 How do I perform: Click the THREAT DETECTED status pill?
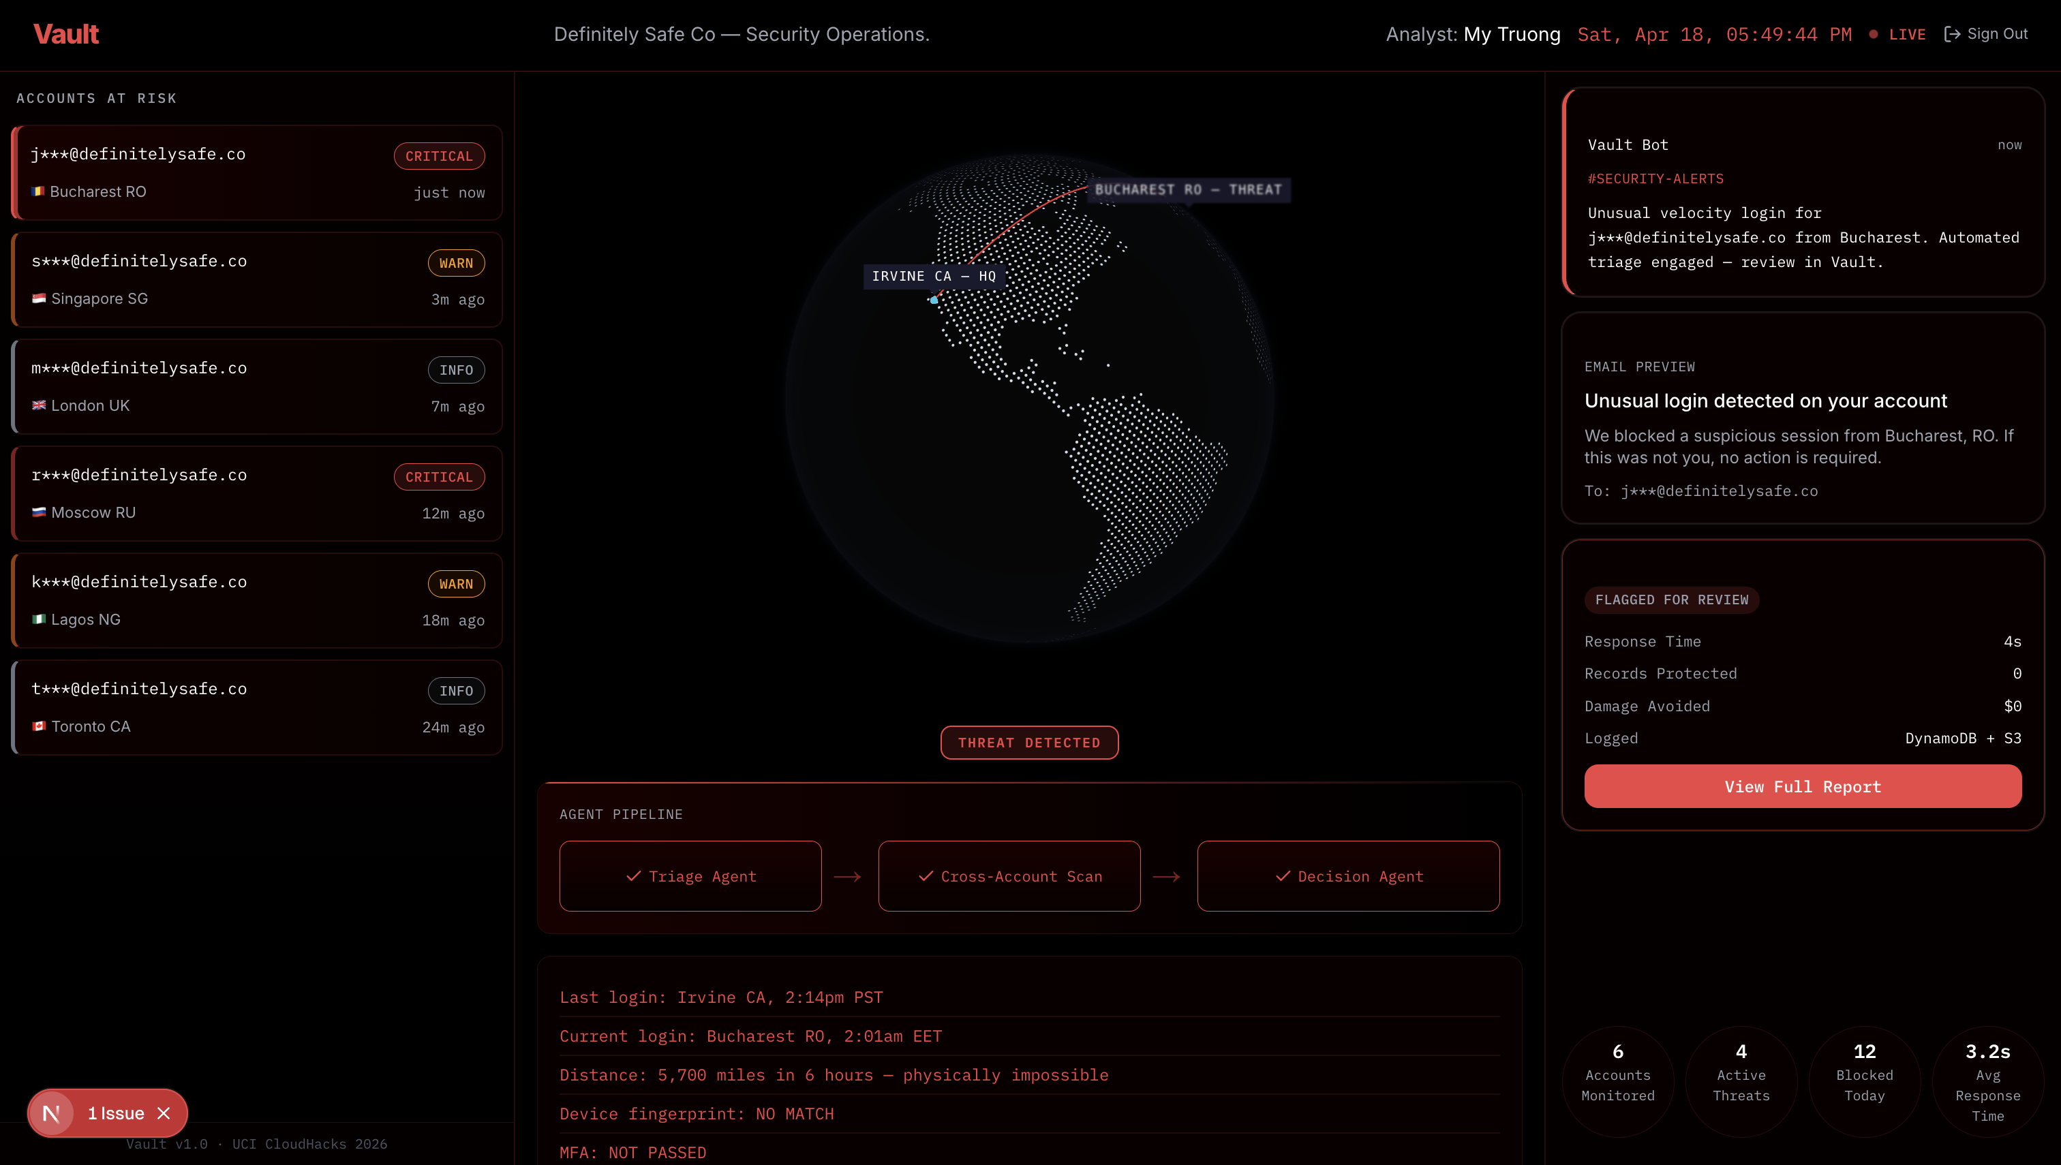pos(1028,743)
